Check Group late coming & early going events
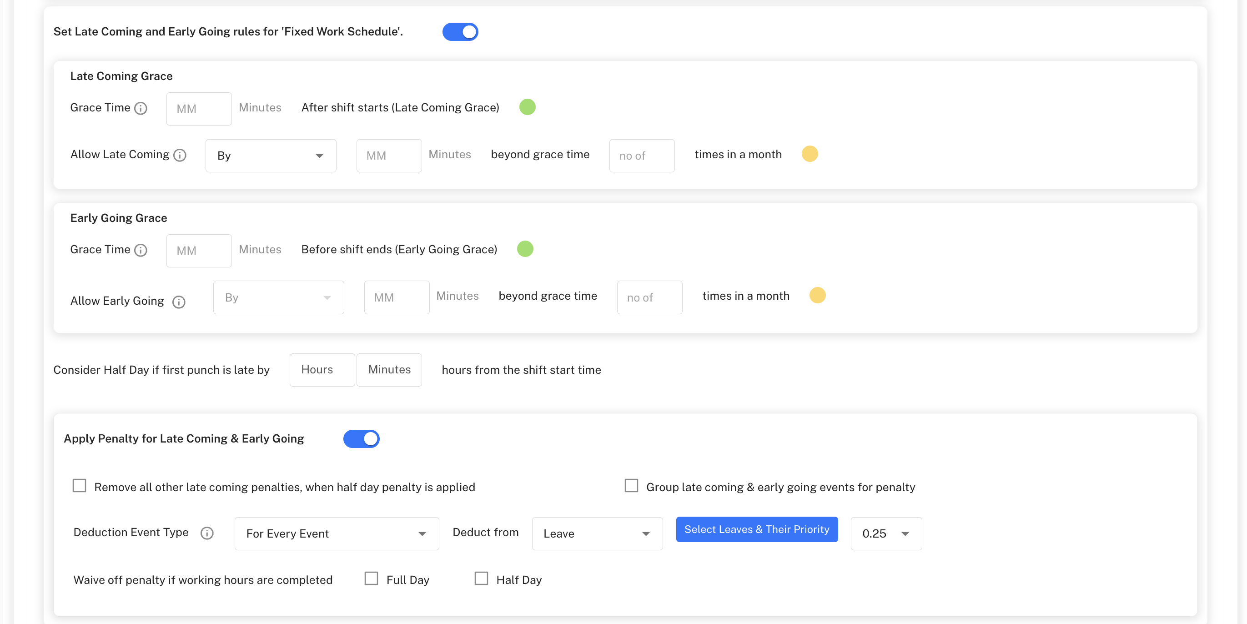 (x=631, y=486)
